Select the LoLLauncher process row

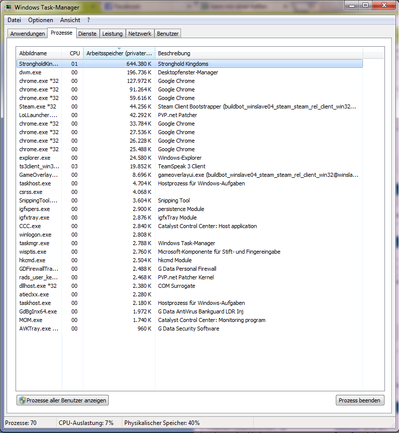click(189, 115)
